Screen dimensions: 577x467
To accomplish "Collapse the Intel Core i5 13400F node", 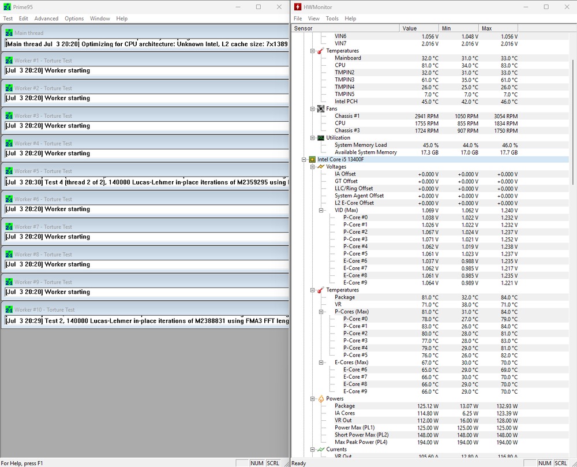I will (304, 159).
